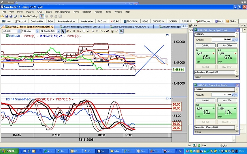Open the Managed Funds menu
Viewport: 247px width, 154px height.
click(62, 12)
